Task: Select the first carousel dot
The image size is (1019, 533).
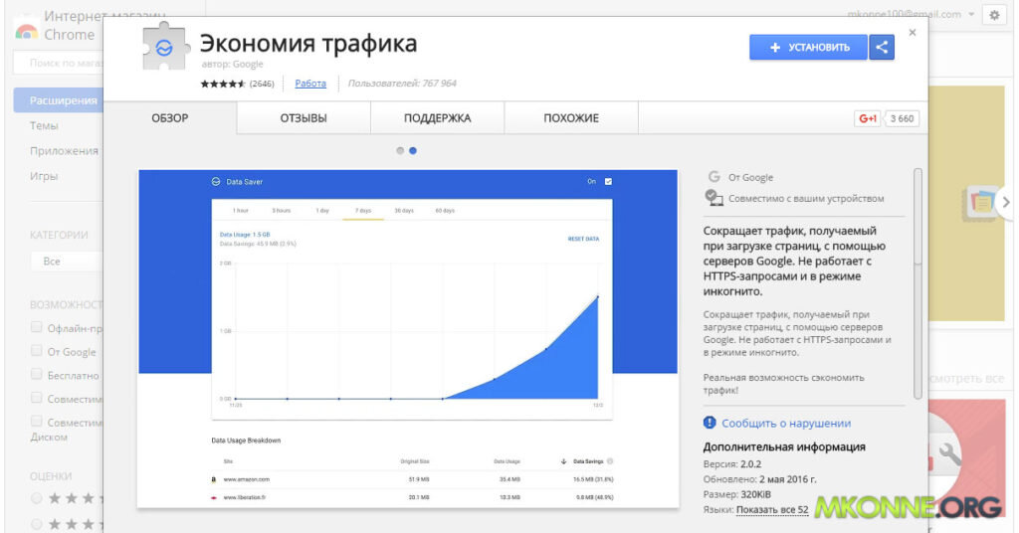Action: (400, 150)
